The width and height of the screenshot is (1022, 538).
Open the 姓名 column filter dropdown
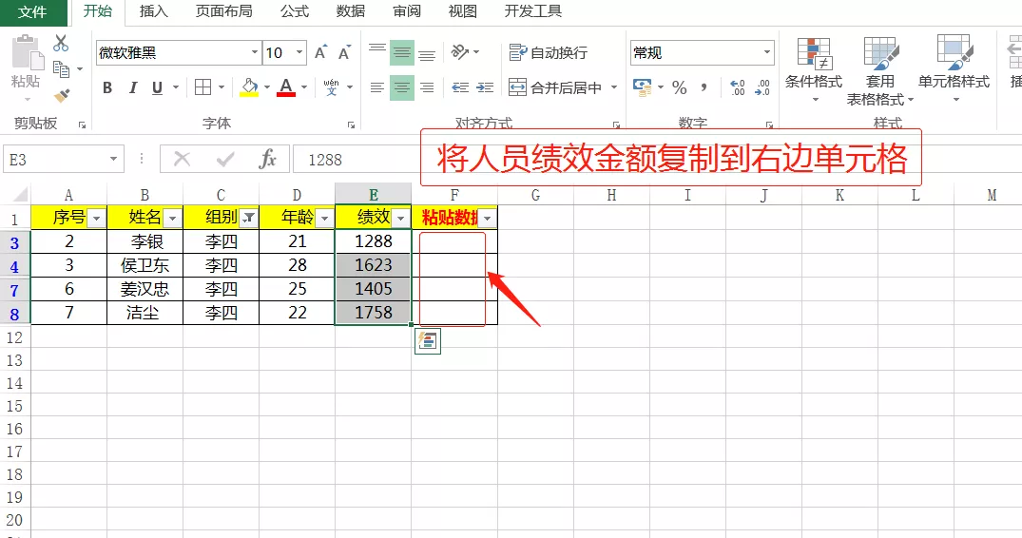[x=173, y=219]
